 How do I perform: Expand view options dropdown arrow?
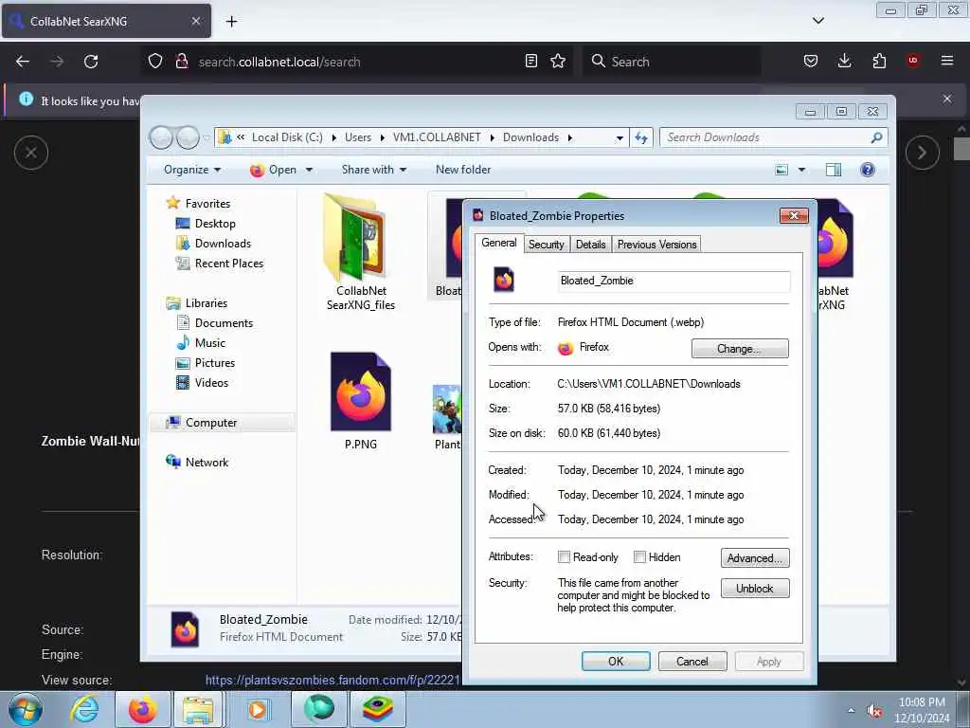[x=801, y=170]
